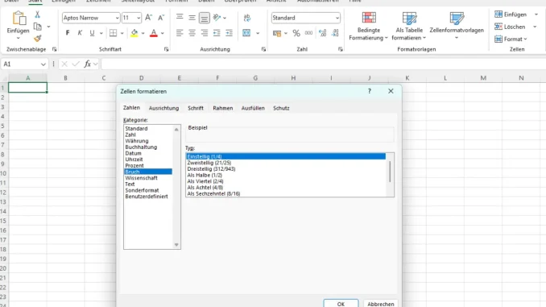Expand the font color dropdown arrow
Image resolution: width=546 pixels, height=307 pixels.
[x=162, y=34]
